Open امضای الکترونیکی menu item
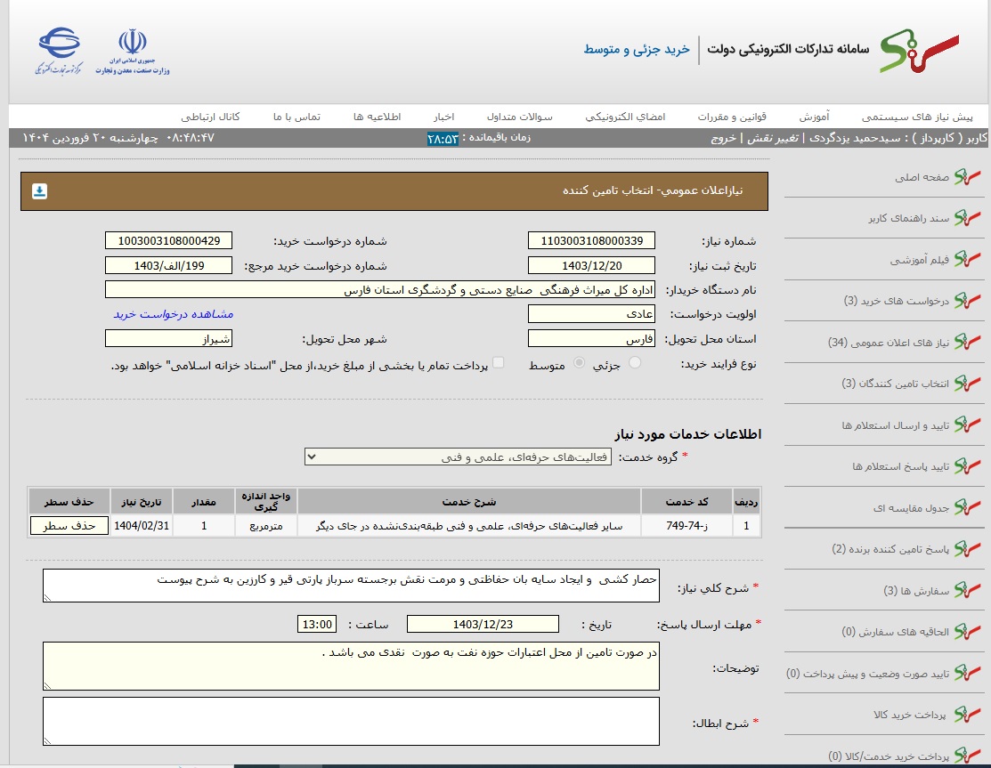 pos(625,117)
